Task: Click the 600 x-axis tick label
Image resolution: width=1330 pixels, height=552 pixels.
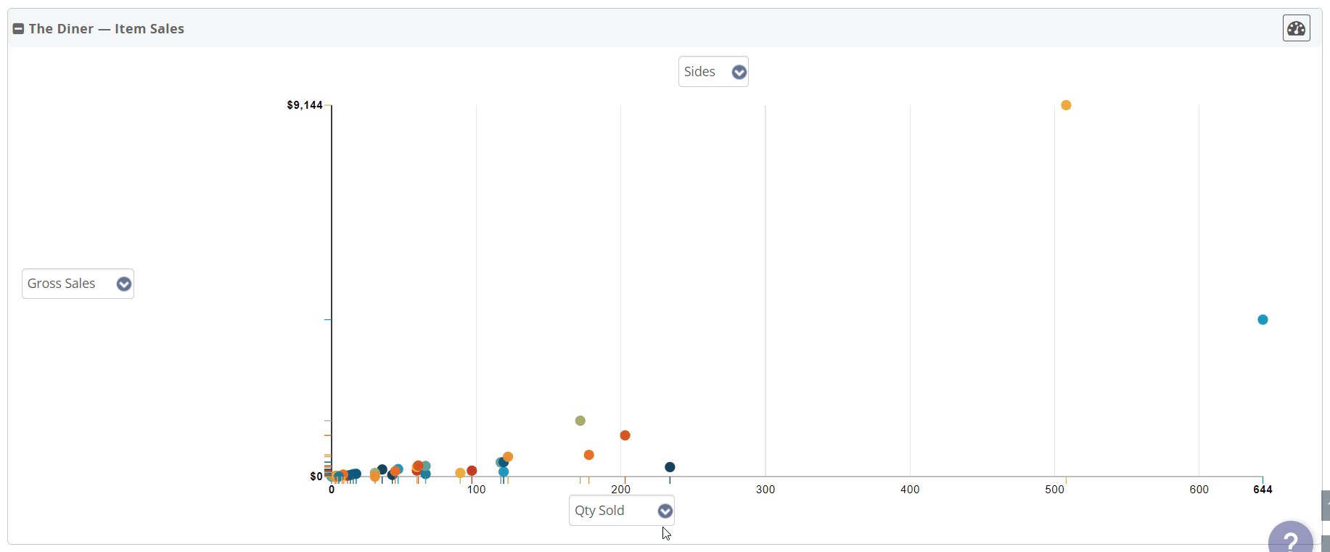Action: click(x=1199, y=490)
